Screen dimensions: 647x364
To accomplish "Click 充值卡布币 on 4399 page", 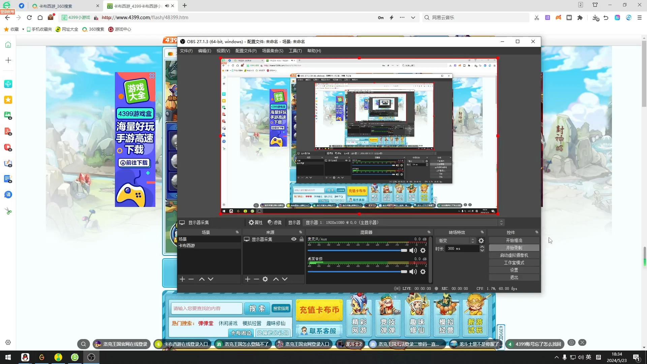I will pyautogui.click(x=319, y=310).
